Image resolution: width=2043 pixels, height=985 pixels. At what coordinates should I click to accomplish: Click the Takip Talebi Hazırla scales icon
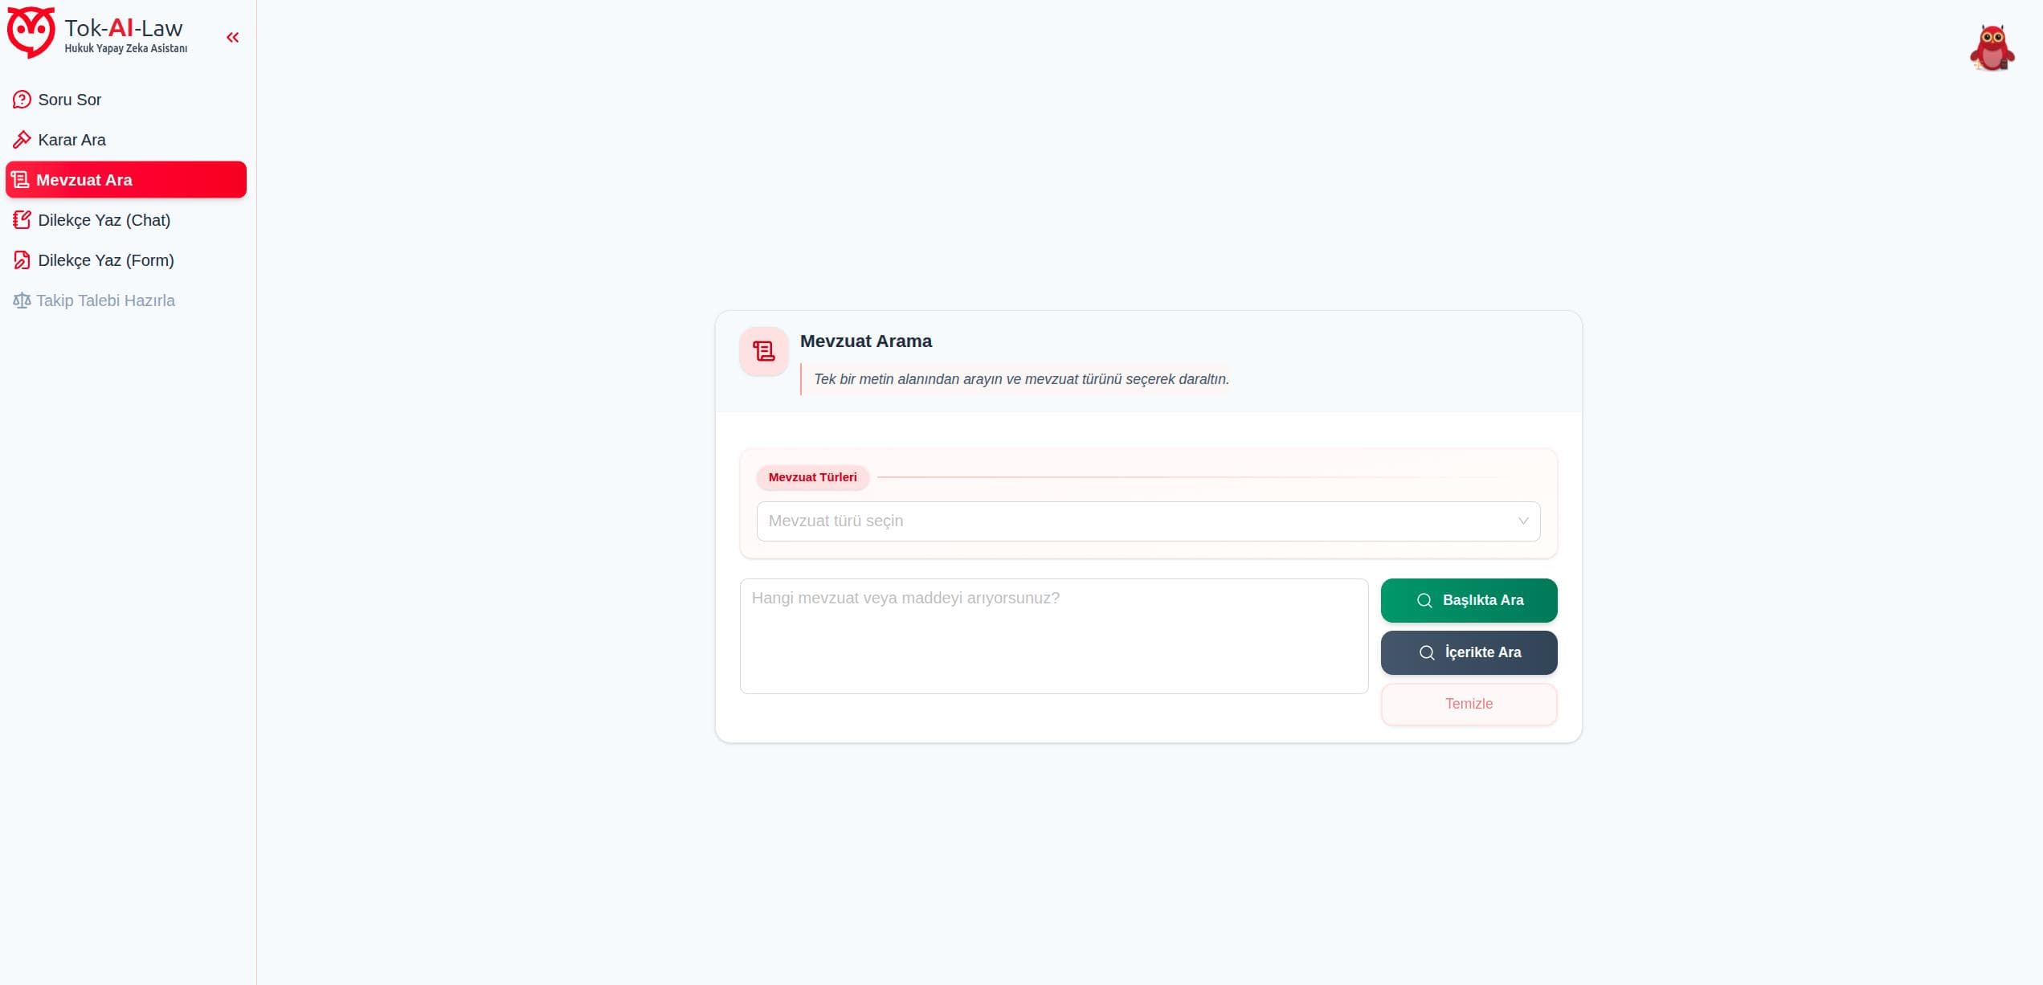tap(22, 300)
